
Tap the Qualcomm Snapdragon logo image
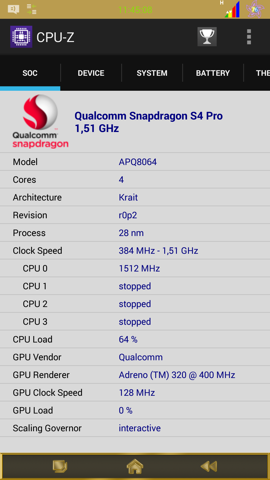40,121
